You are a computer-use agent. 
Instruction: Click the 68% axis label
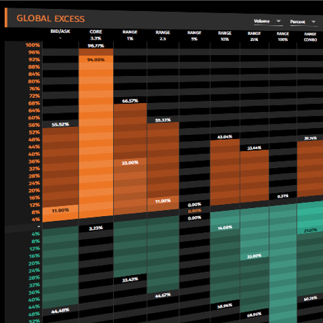[x=34, y=103]
